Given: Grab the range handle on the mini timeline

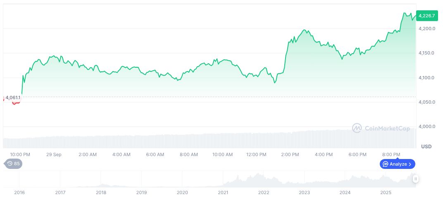Looking at the screenshot, I should point(415,179).
